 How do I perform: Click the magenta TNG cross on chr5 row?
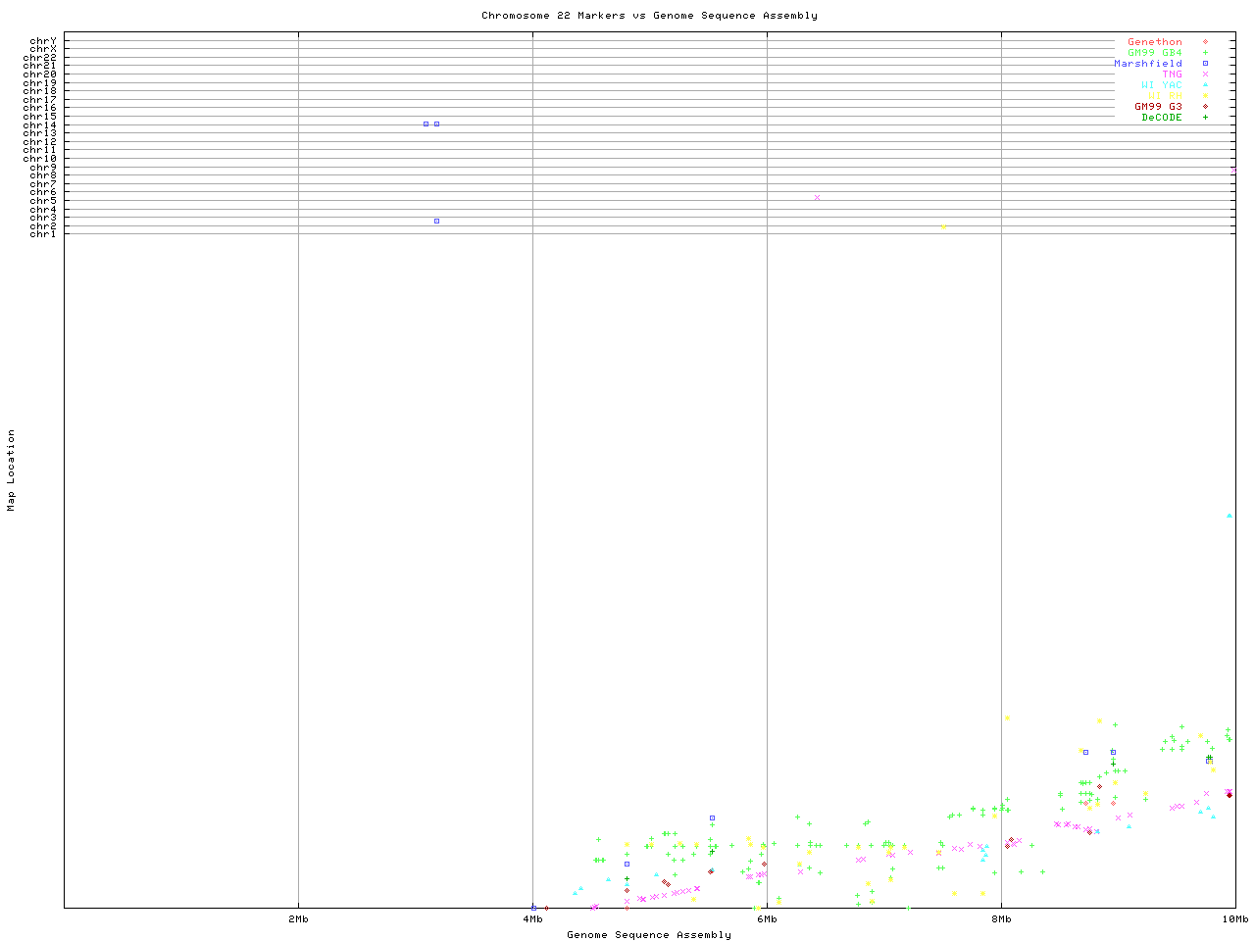[x=817, y=198]
